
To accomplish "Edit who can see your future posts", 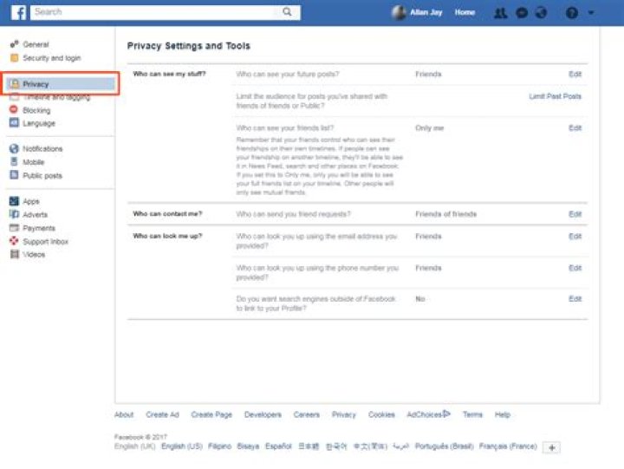I will click(575, 75).
